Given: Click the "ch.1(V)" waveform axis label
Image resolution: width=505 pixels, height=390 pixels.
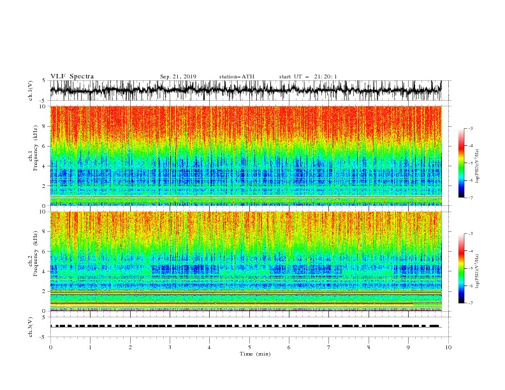Looking at the screenshot, I should click(31, 90).
